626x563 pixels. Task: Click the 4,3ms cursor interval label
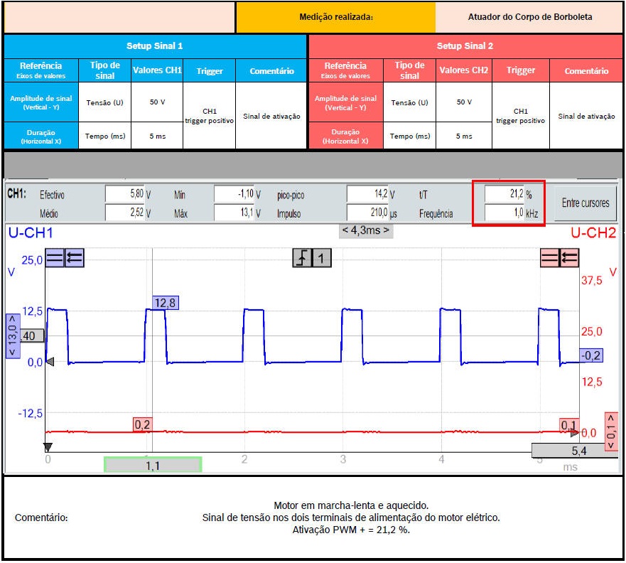pyautogui.click(x=366, y=230)
